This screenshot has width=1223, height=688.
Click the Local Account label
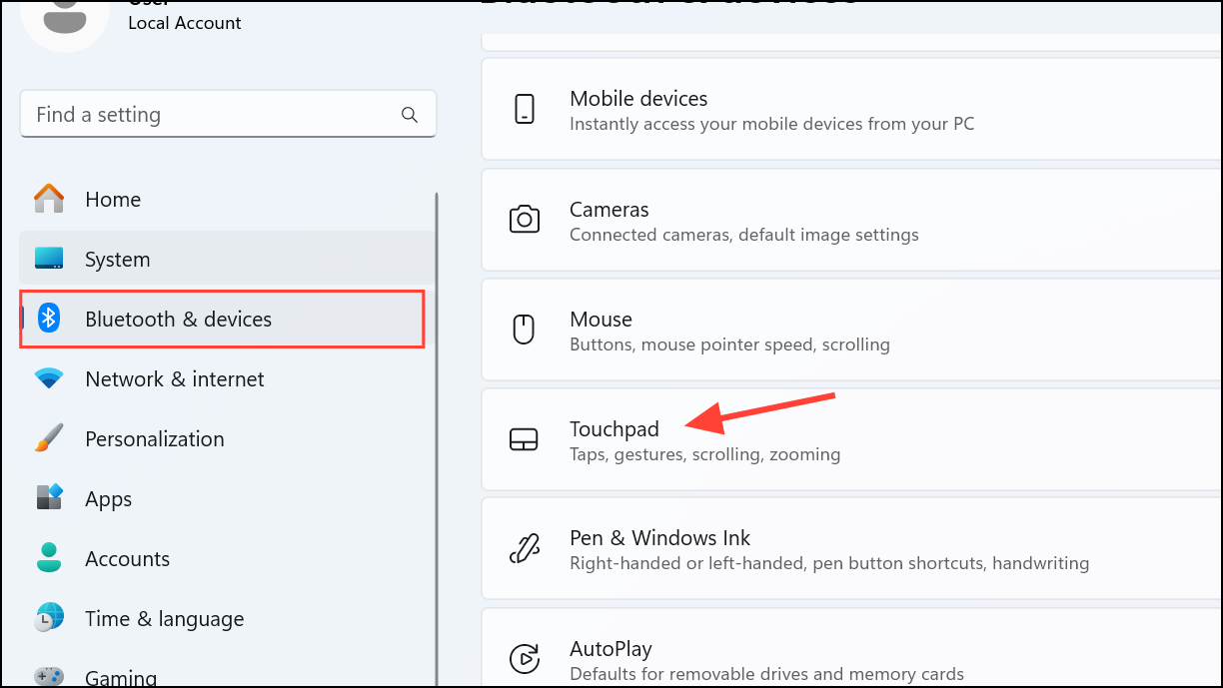point(184,23)
